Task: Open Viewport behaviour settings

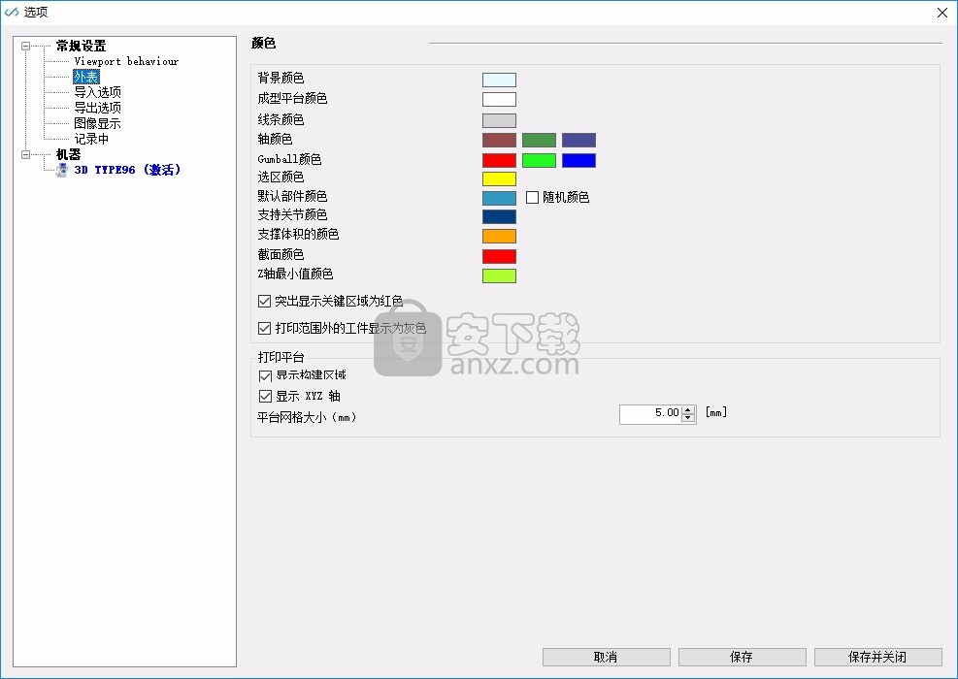Action: [126, 61]
